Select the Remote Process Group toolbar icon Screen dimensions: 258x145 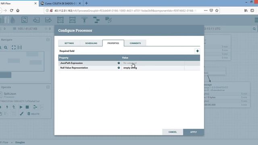point(73,20)
